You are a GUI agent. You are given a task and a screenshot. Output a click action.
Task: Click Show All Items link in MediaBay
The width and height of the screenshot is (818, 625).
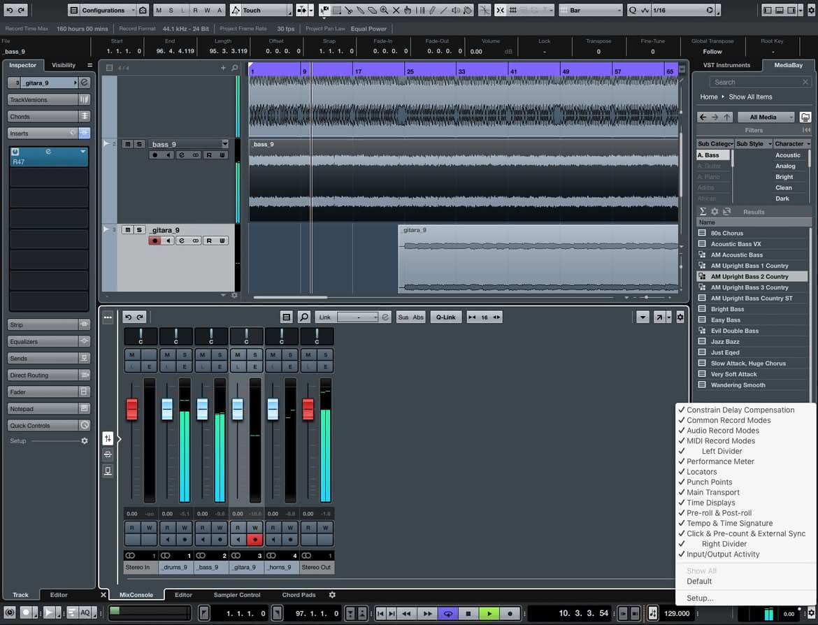tap(750, 96)
